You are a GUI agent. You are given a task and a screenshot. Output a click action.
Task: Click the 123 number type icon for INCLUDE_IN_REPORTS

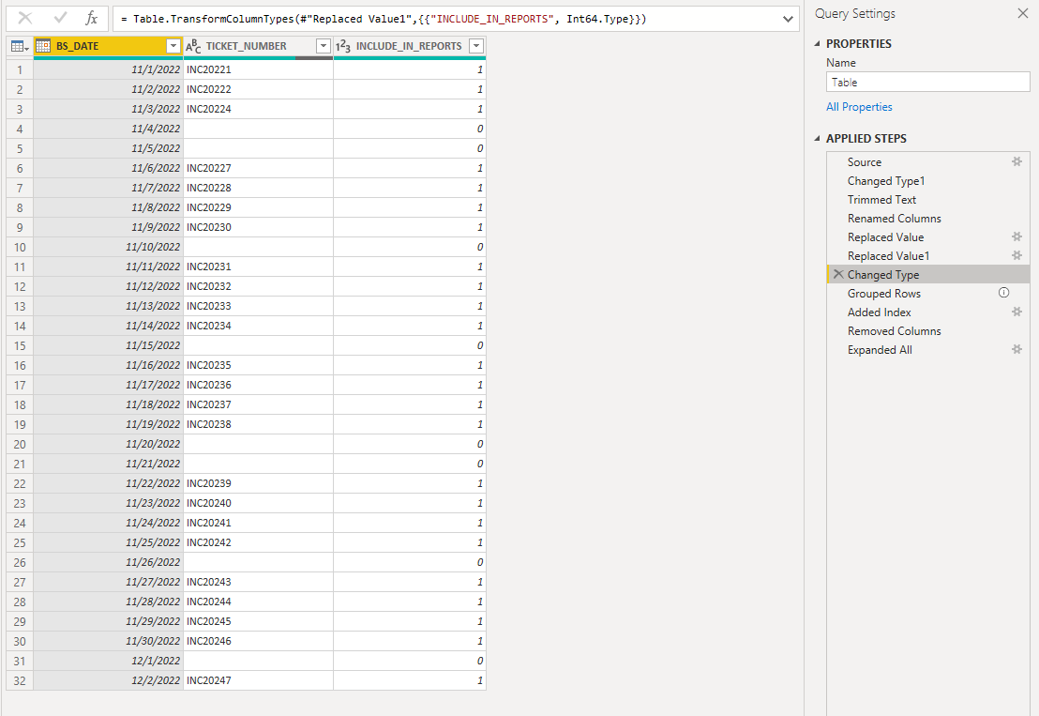click(342, 46)
